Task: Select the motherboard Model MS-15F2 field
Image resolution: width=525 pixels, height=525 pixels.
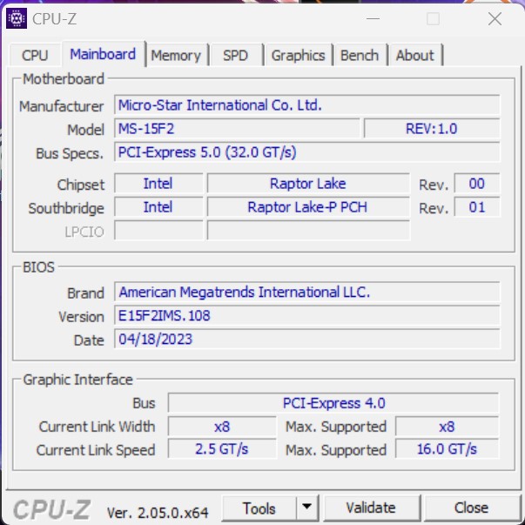Action: click(x=237, y=129)
